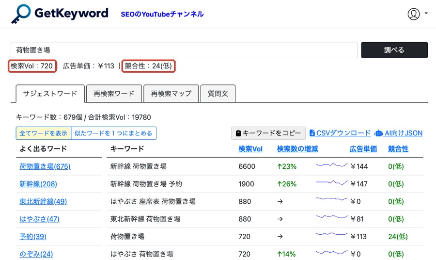Click keyword 東北新幹線 荷物置き場
Image resolution: width=436 pixels, height=260 pixels.
[x=145, y=219]
